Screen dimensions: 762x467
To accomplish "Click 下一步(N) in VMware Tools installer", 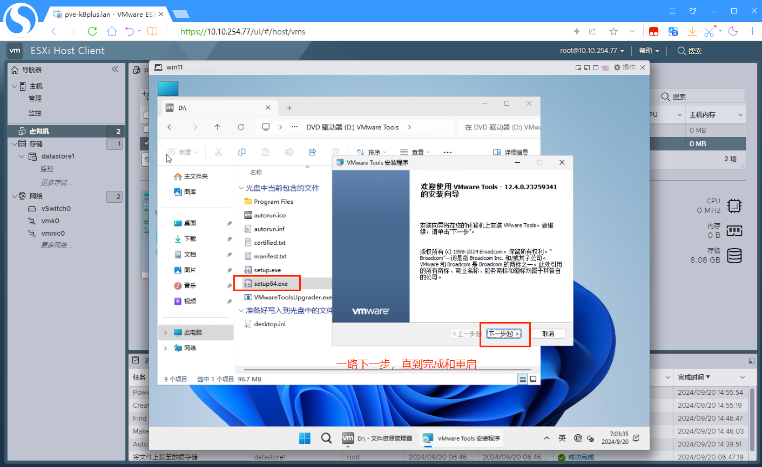I will coord(503,334).
